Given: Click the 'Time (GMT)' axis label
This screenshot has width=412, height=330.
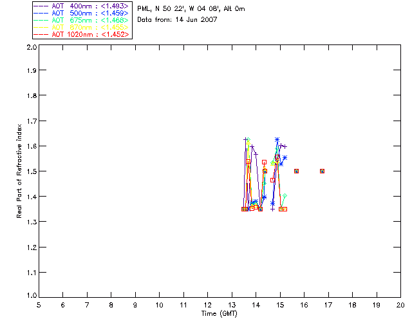Looking at the screenshot, I should click(x=220, y=314).
